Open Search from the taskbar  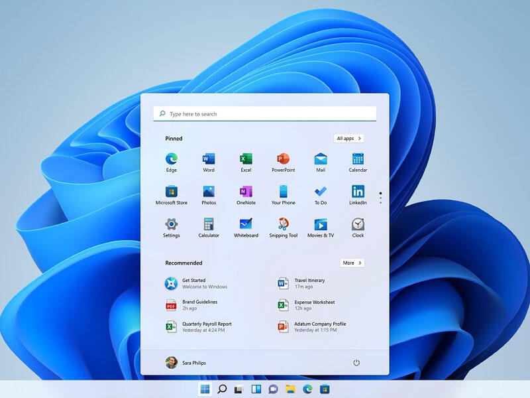click(222, 389)
